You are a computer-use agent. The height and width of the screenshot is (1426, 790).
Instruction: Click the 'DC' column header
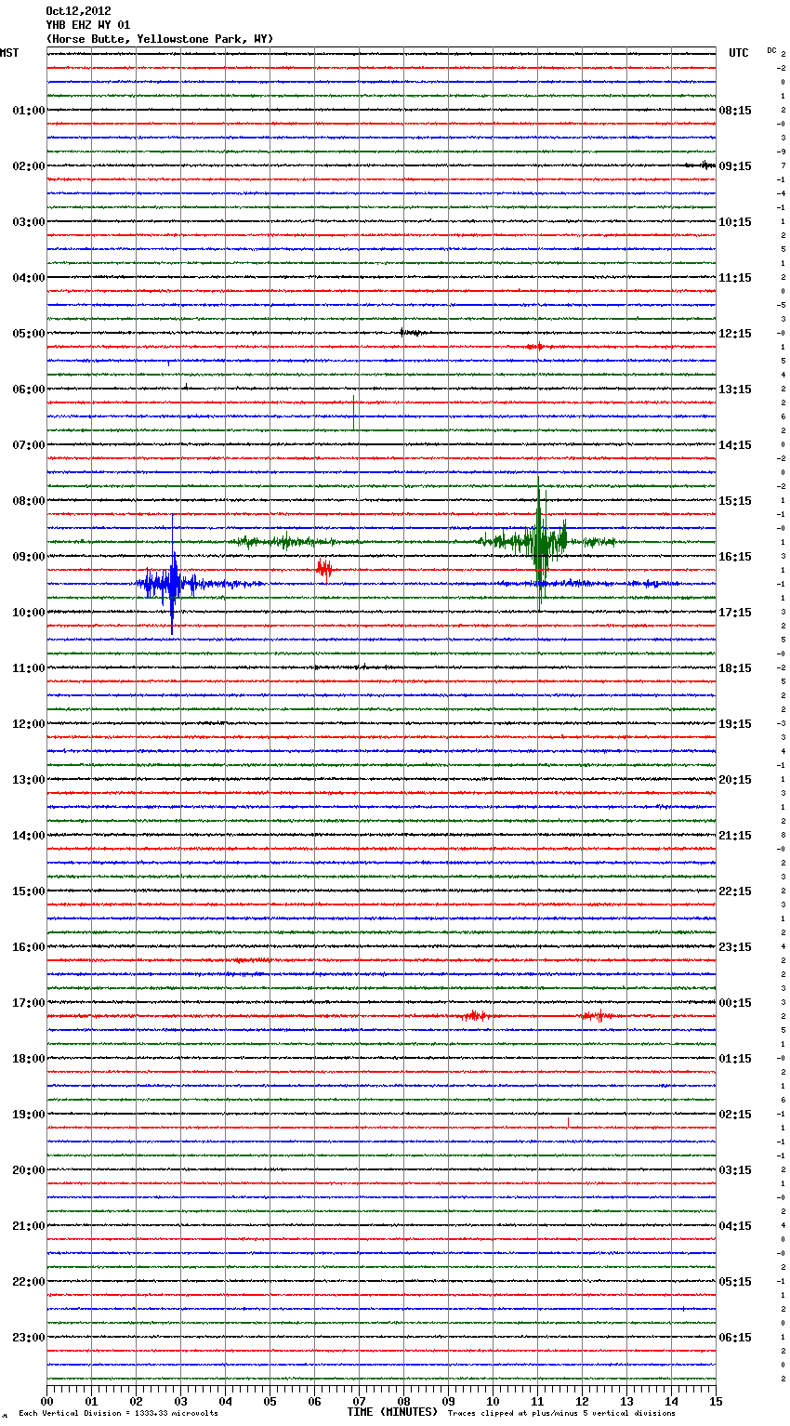[771, 50]
